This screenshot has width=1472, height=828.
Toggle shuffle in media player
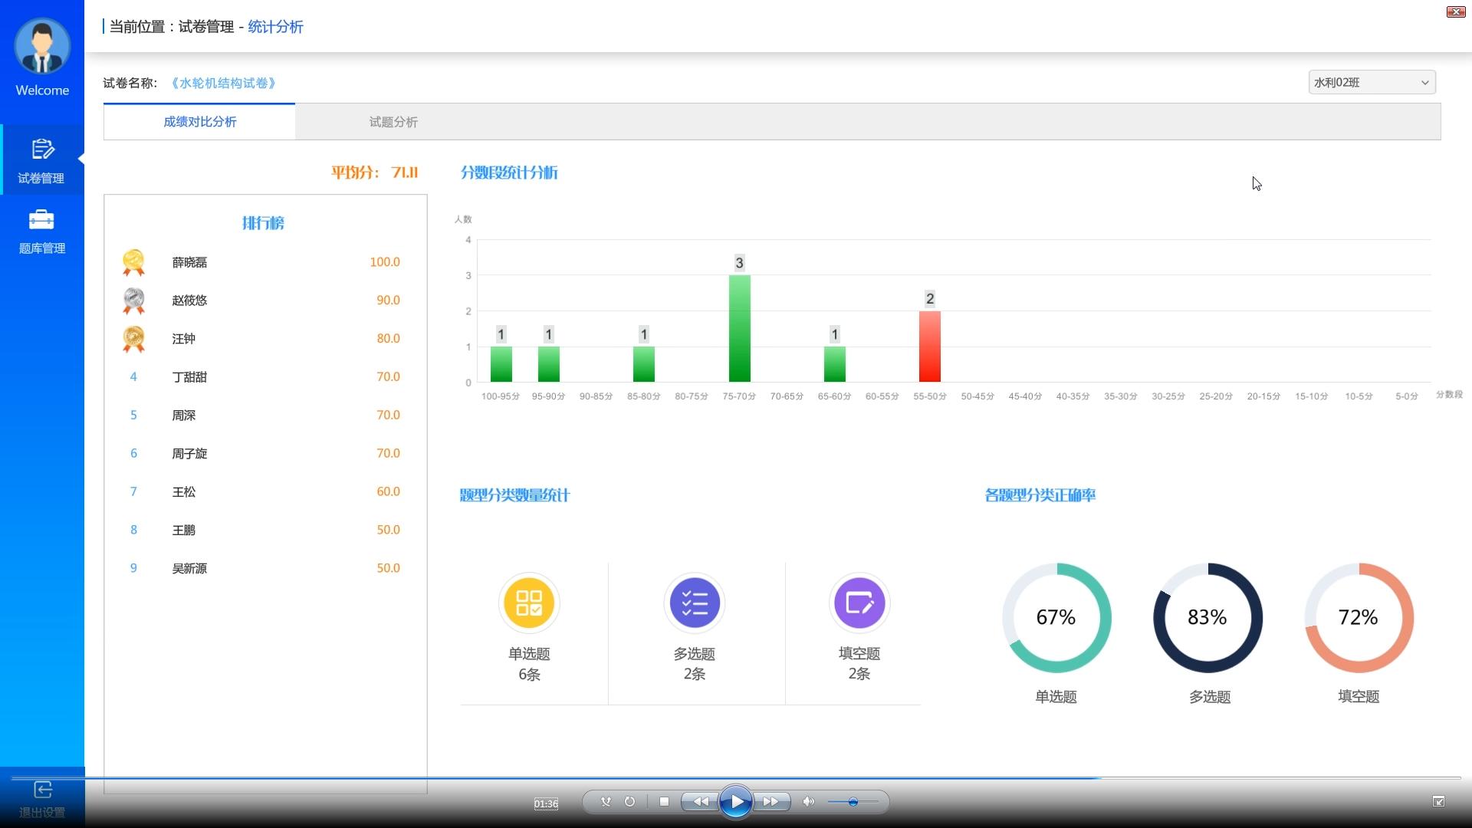pyautogui.click(x=606, y=802)
